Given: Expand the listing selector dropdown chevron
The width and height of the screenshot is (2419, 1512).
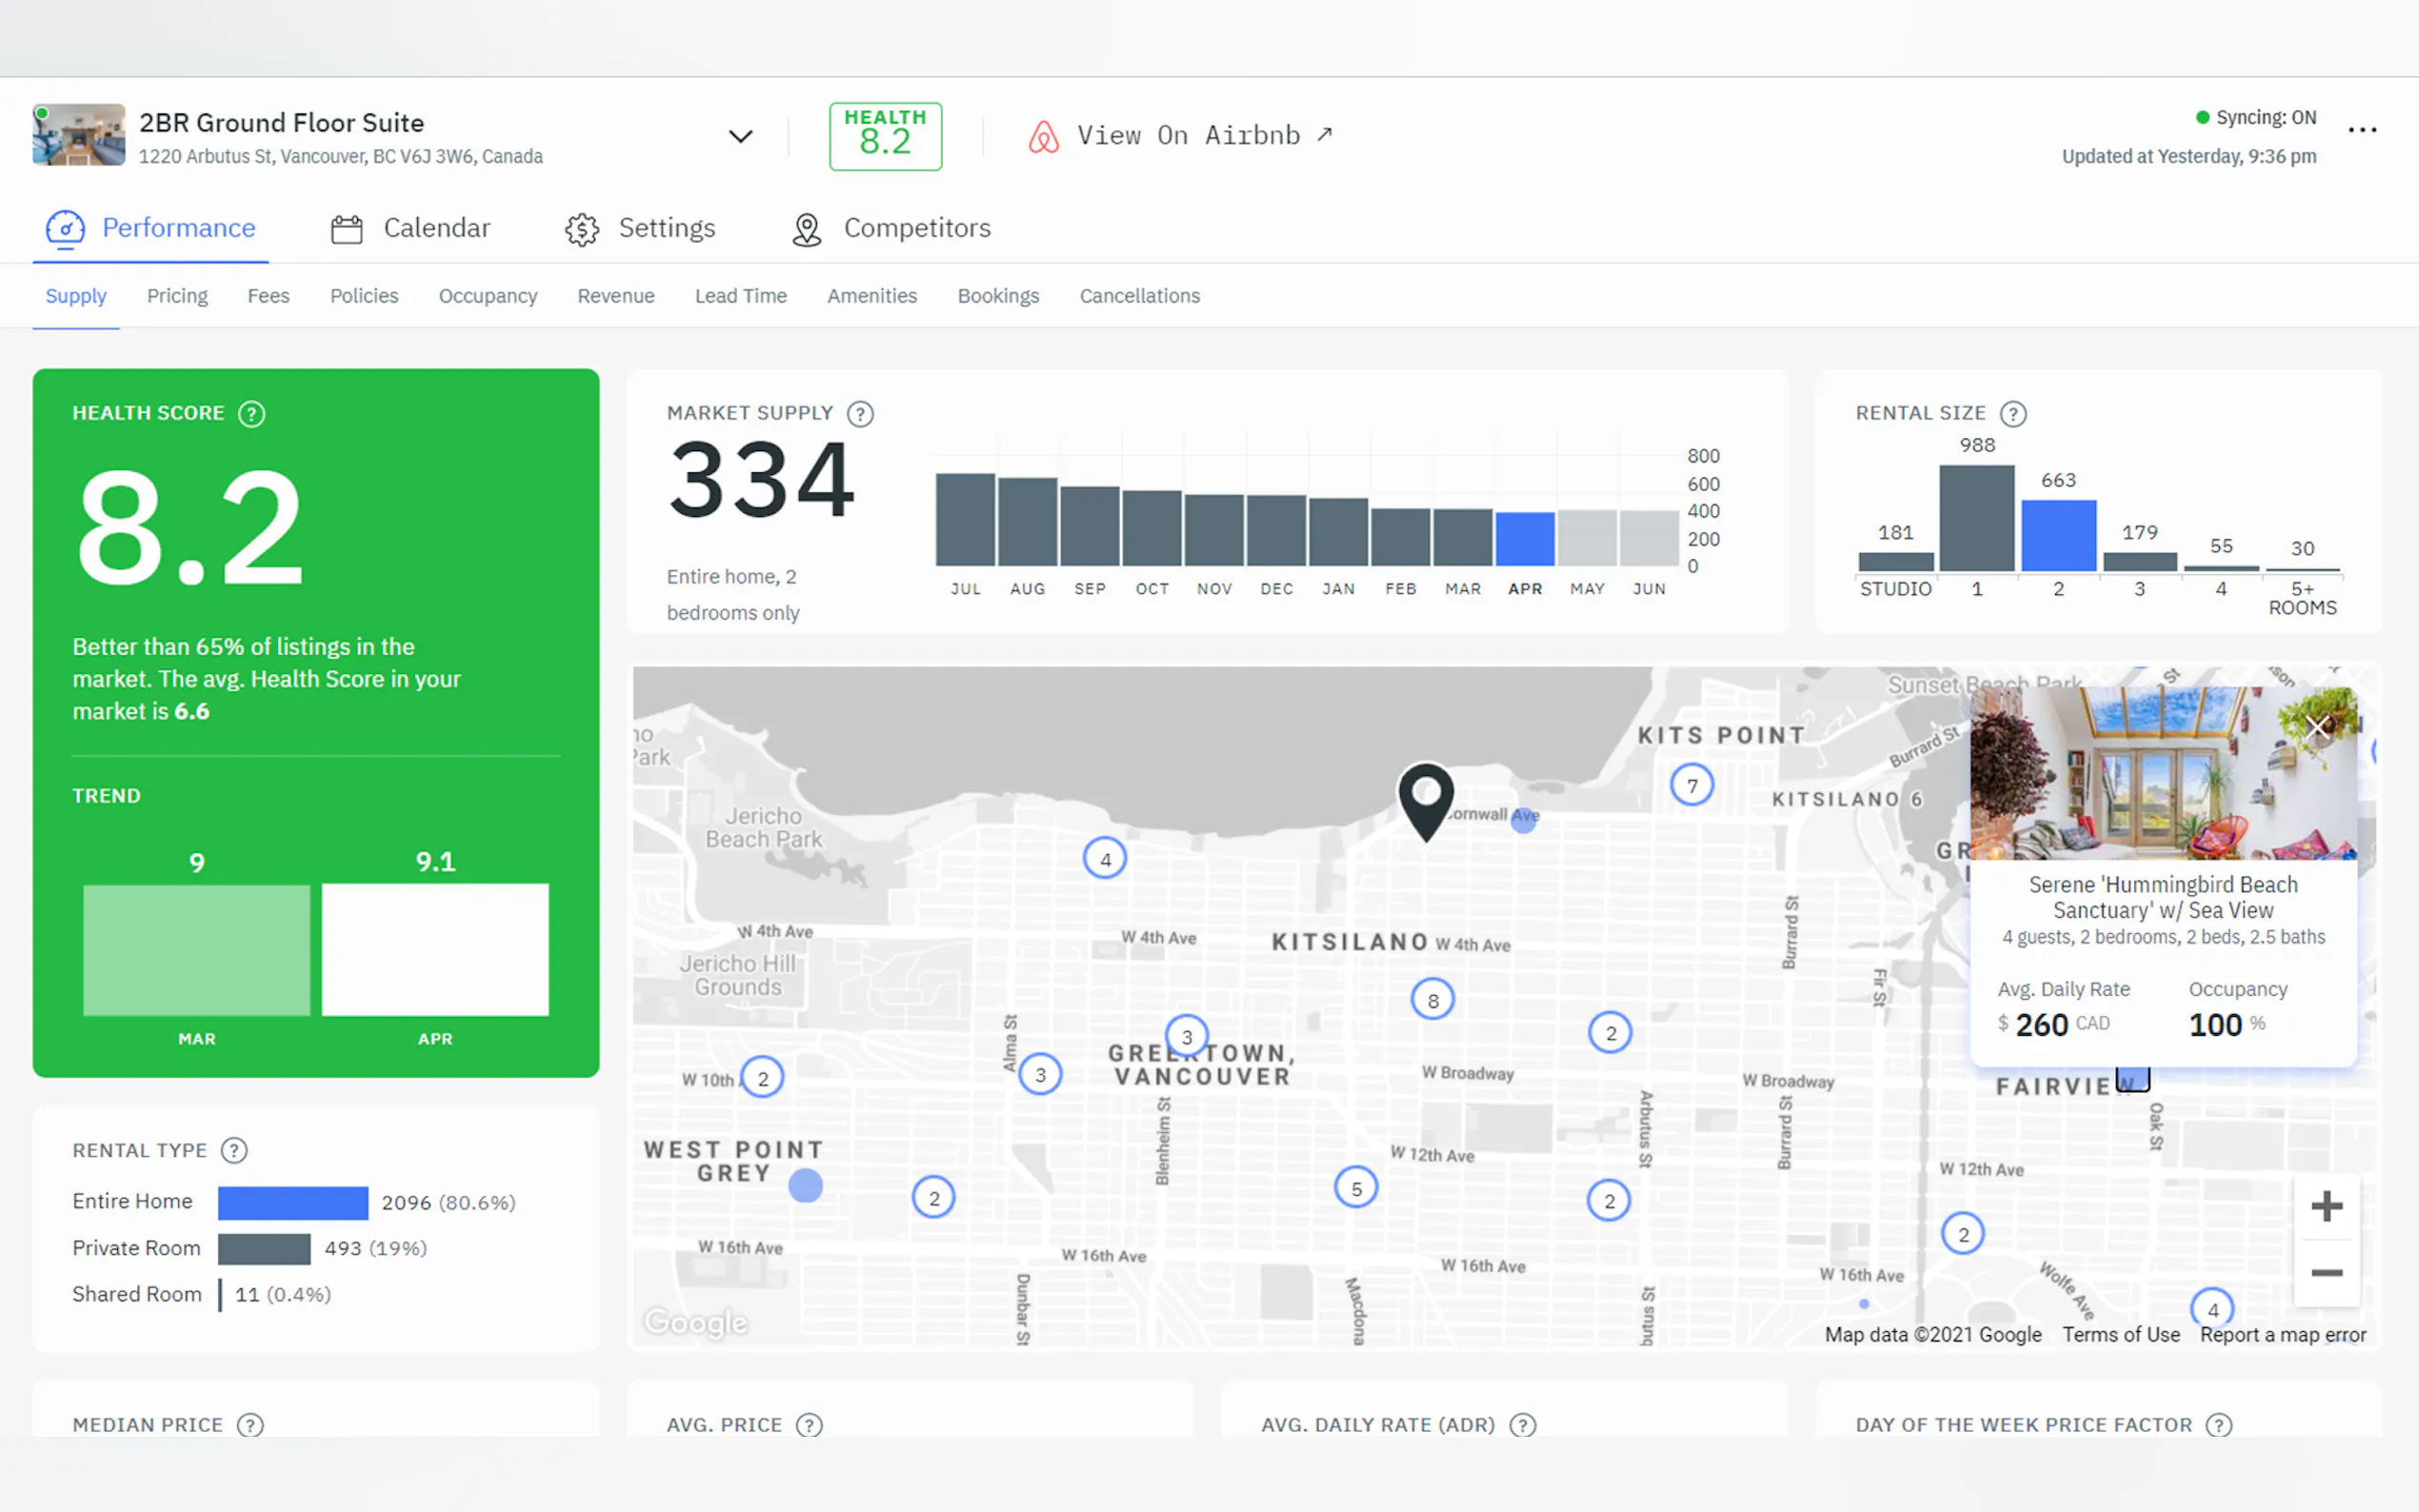Looking at the screenshot, I should point(740,136).
